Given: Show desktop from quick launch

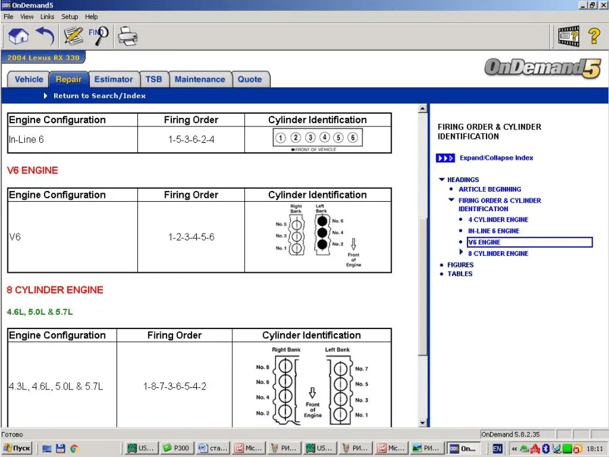Looking at the screenshot, I should [47, 448].
